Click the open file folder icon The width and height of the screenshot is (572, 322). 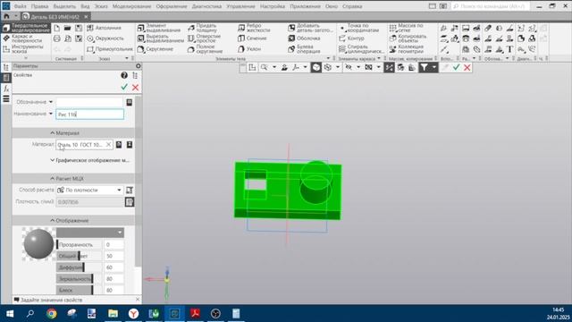click(x=68, y=28)
